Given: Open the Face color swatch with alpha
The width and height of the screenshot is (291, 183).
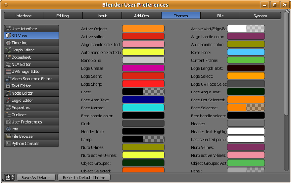Looking at the screenshot, I should (143, 92).
